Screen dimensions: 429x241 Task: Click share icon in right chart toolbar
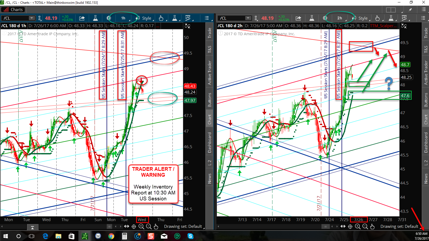[x=298, y=18]
